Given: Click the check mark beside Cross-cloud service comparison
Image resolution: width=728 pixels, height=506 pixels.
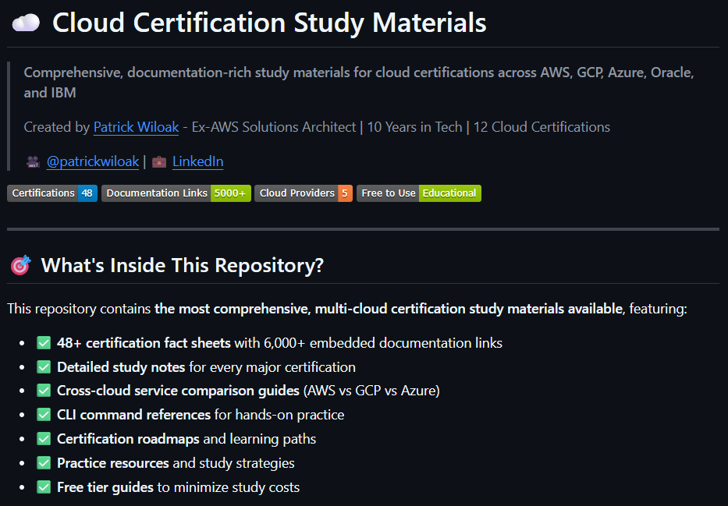Looking at the screenshot, I should (x=44, y=391).
